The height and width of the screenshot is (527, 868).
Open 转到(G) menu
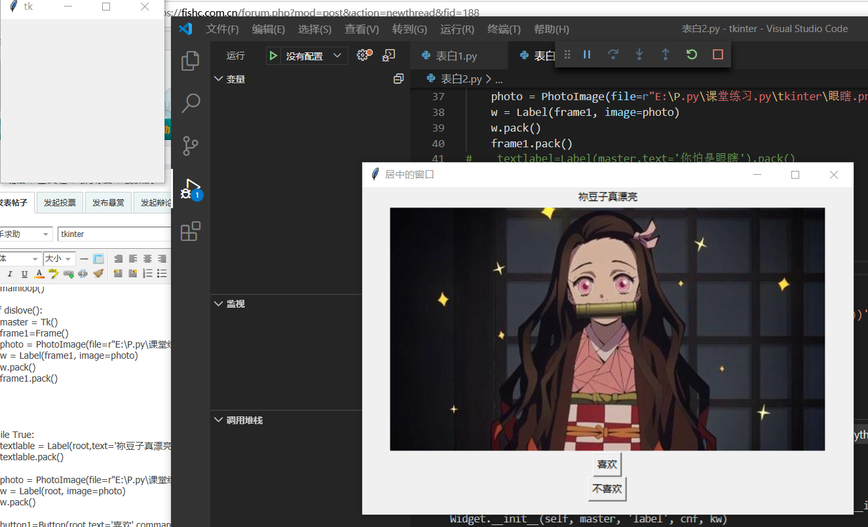[x=409, y=29]
